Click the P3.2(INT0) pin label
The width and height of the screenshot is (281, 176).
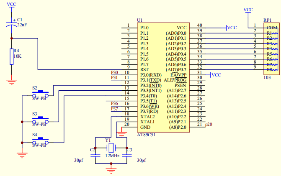coord(151,86)
